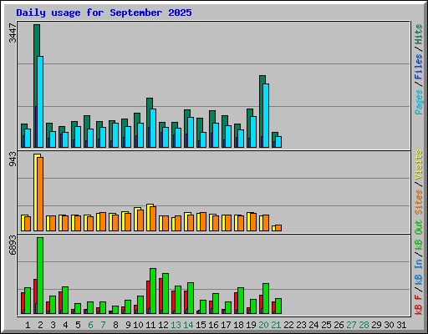
Task: Select day 10 label on the x-axis
Action: click(138, 325)
